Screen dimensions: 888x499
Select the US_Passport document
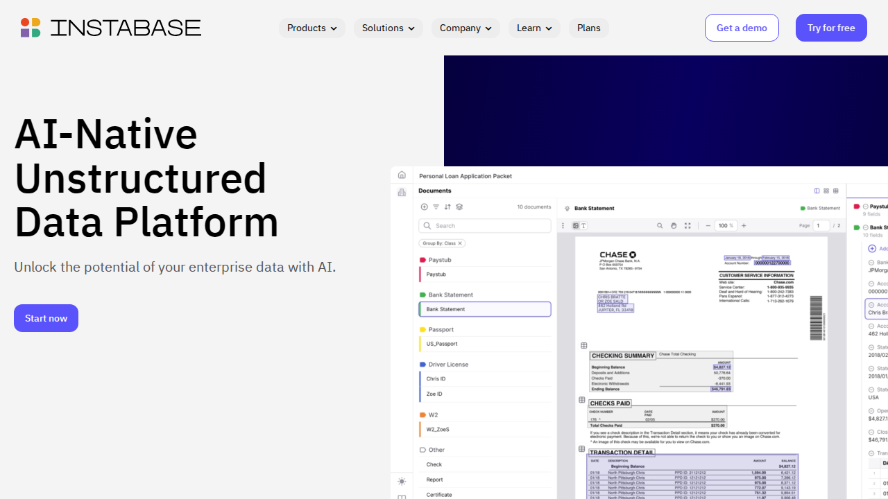click(485, 344)
